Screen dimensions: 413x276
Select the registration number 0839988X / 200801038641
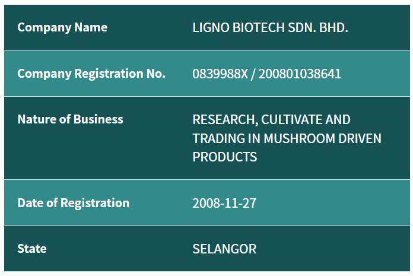(266, 74)
